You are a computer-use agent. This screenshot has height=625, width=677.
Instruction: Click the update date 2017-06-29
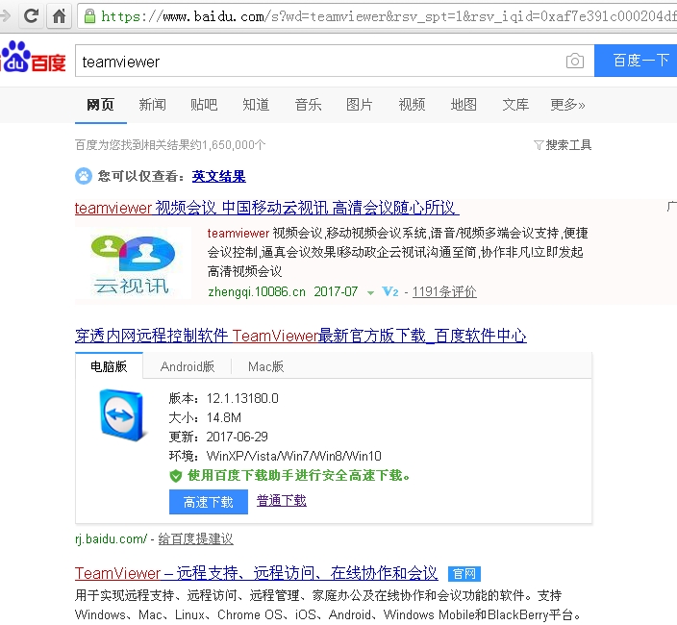(x=237, y=437)
